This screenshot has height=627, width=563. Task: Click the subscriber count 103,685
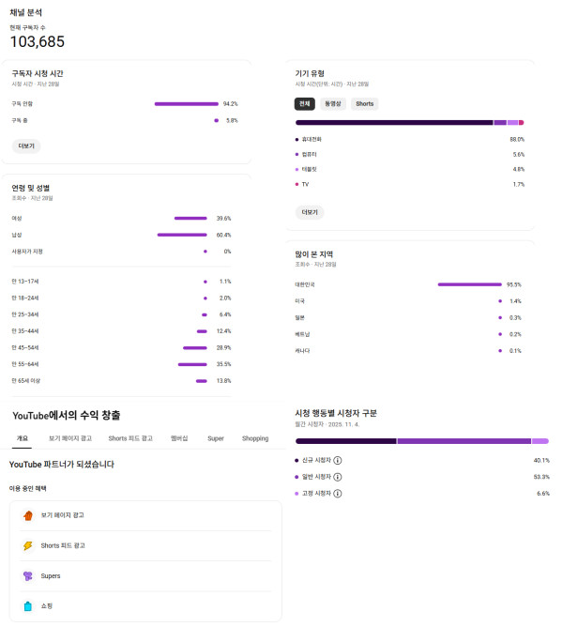click(38, 41)
